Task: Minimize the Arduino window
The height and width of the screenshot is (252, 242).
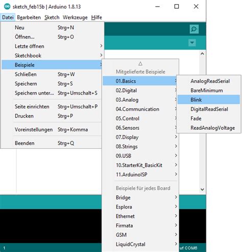Action: 158,7
